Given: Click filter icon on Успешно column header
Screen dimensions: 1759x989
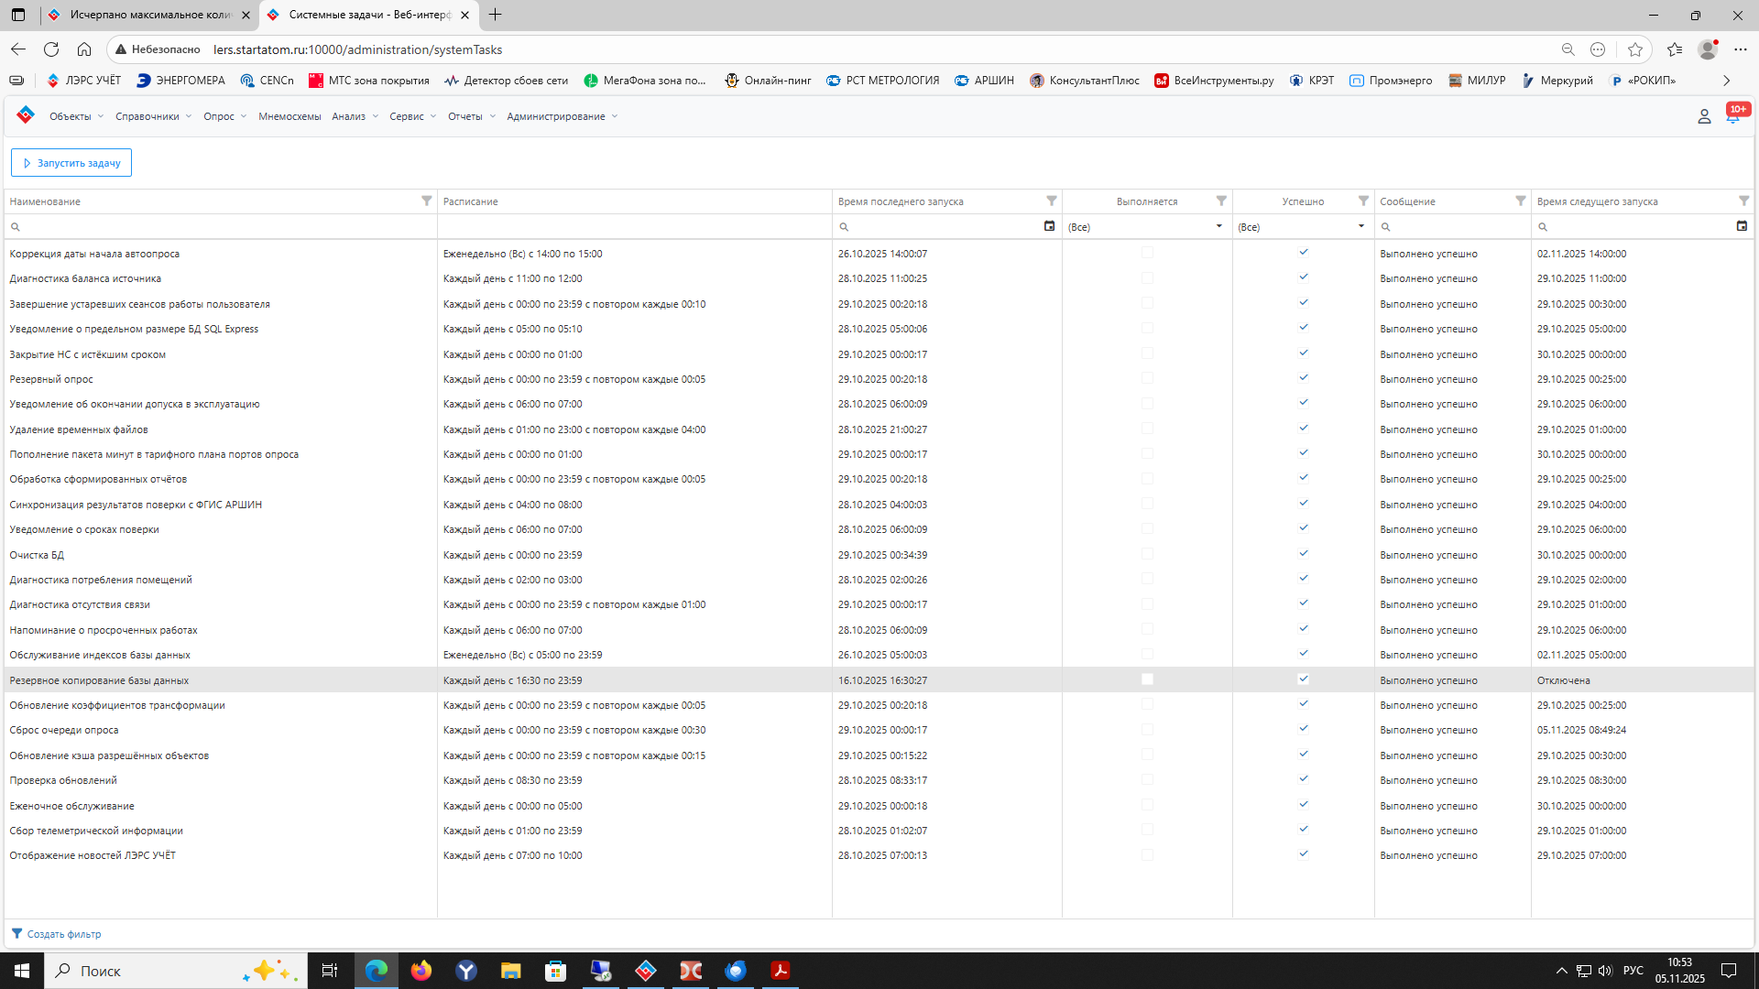Looking at the screenshot, I should tap(1363, 201).
